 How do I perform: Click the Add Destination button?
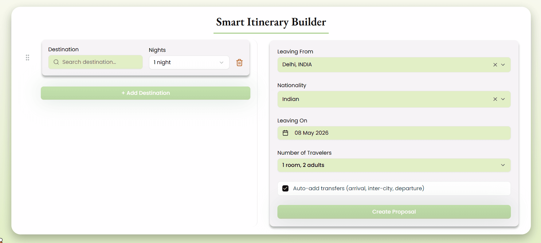[x=146, y=93]
